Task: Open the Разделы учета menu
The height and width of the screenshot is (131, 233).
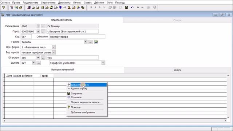Action: (31, 3)
